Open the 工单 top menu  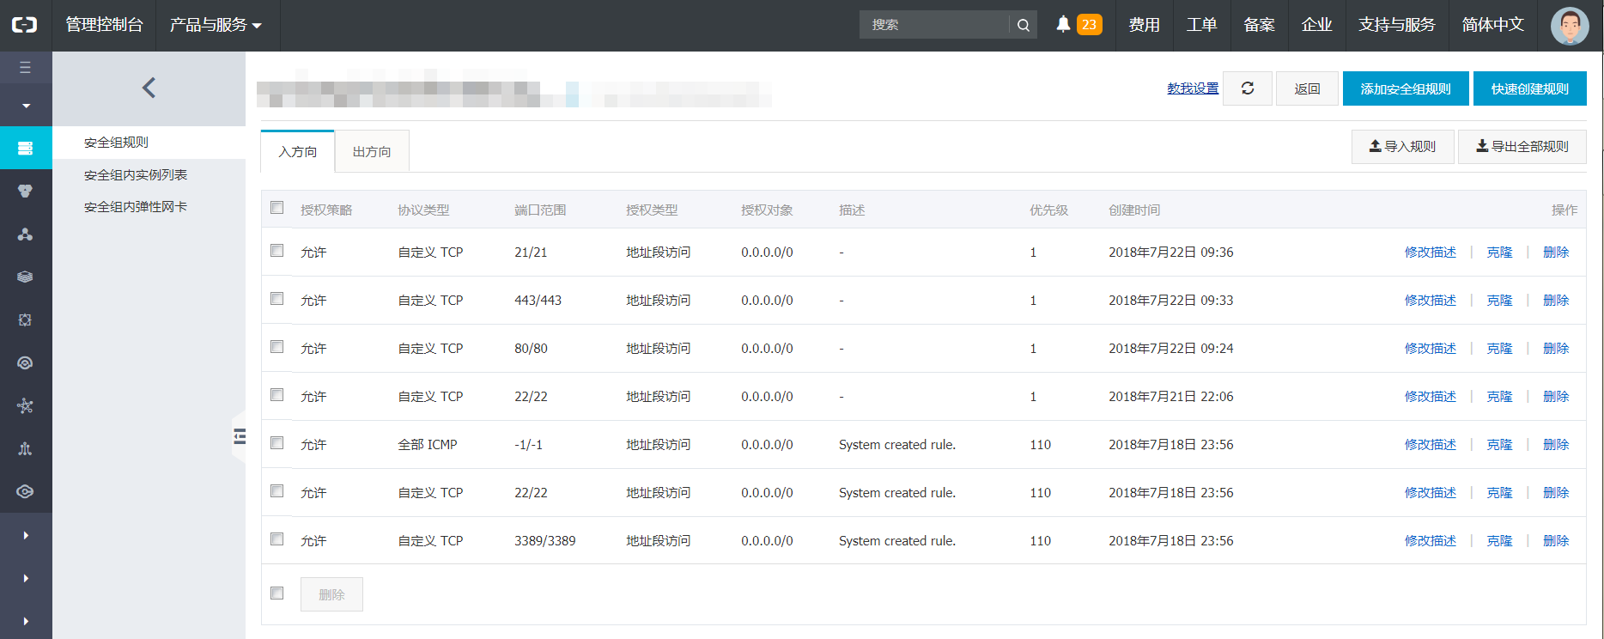(x=1201, y=25)
